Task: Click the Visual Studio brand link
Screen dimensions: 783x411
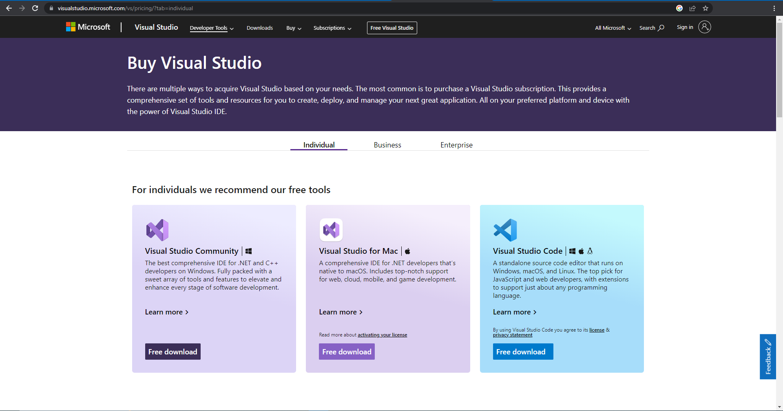Action: 156,27
